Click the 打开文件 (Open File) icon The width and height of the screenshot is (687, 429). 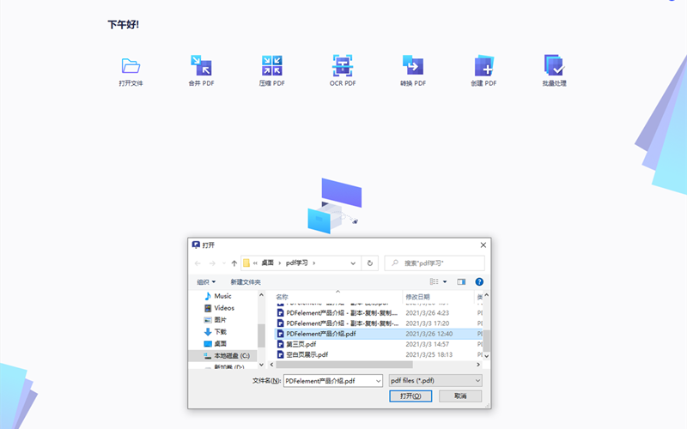coord(131,66)
